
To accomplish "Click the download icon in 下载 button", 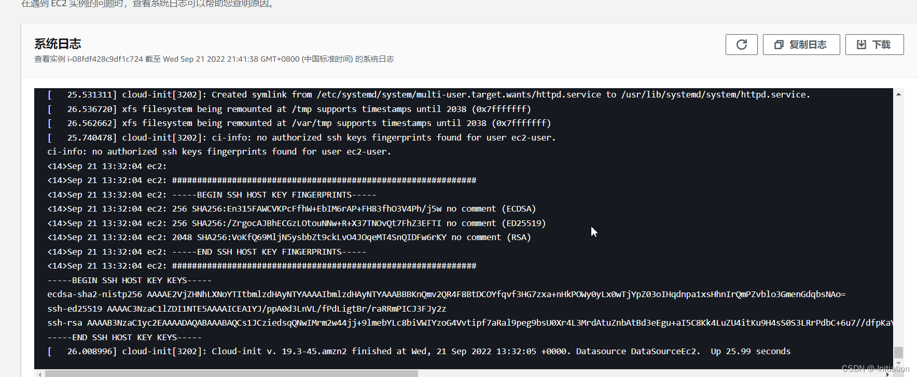I will (862, 45).
